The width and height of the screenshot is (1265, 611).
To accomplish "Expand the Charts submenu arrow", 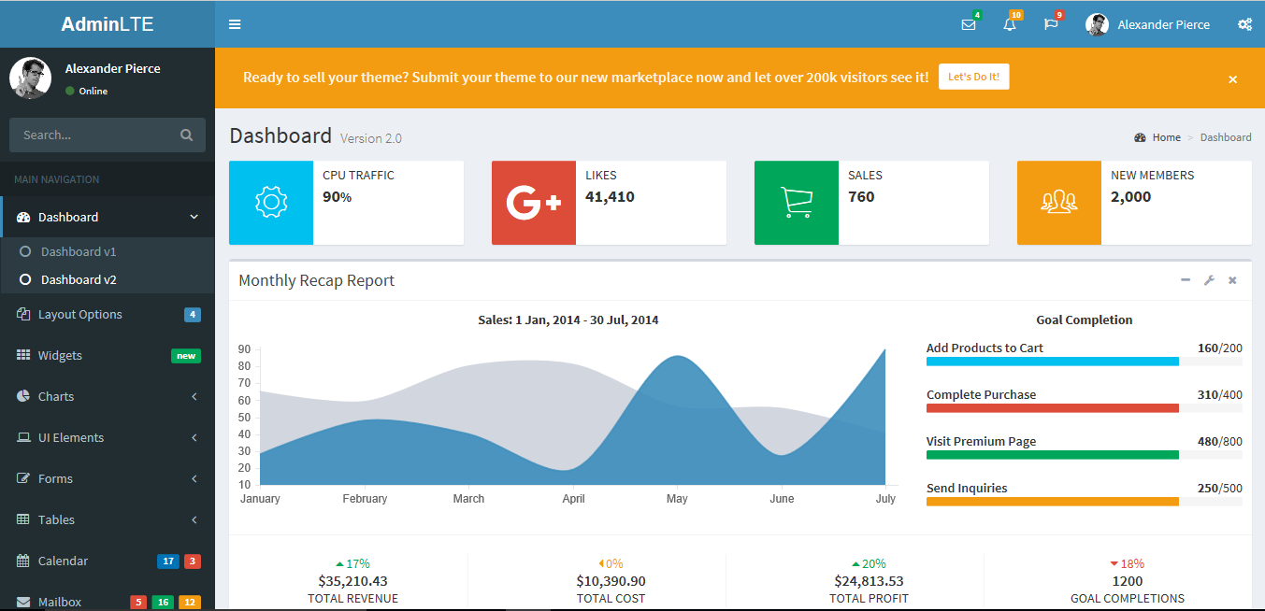I will click(x=194, y=396).
